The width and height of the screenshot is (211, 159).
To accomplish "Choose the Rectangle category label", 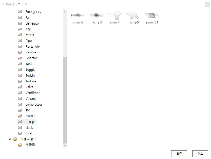I will pos(33,47).
